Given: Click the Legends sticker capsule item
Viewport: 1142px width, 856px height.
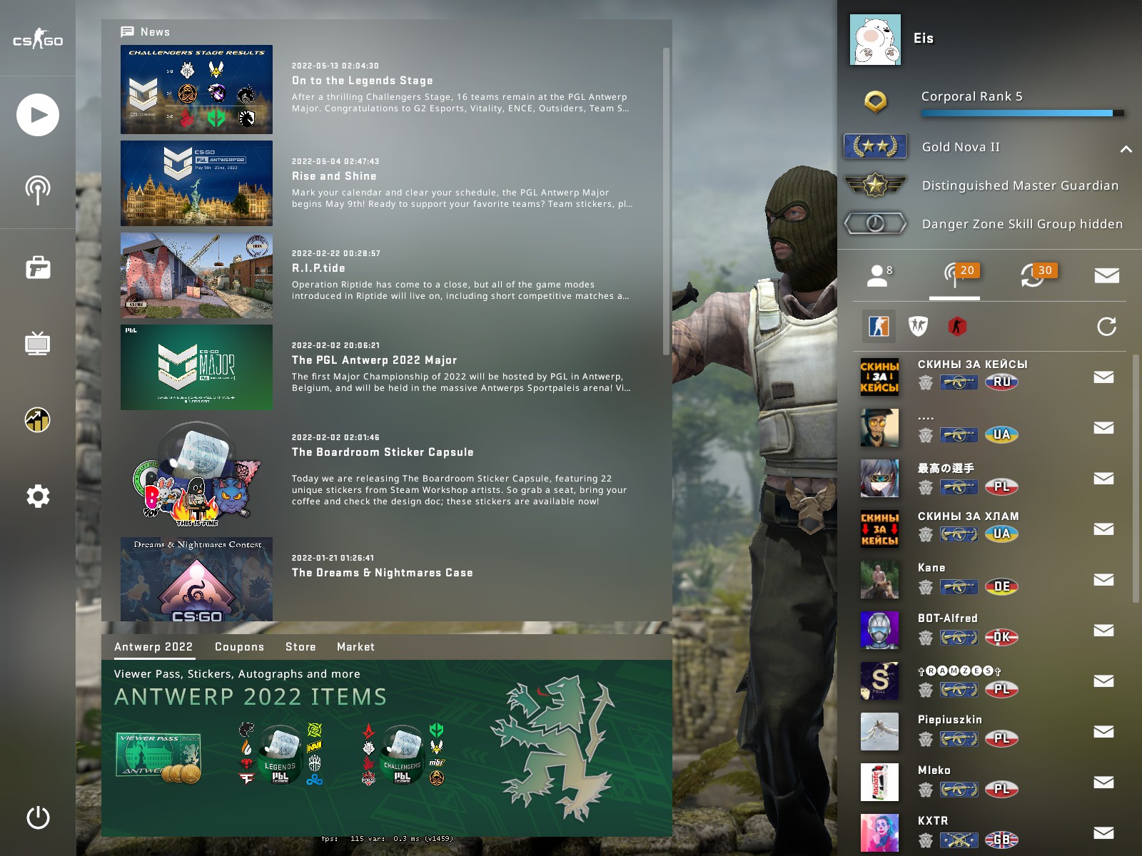Looking at the screenshot, I should pyautogui.click(x=280, y=755).
